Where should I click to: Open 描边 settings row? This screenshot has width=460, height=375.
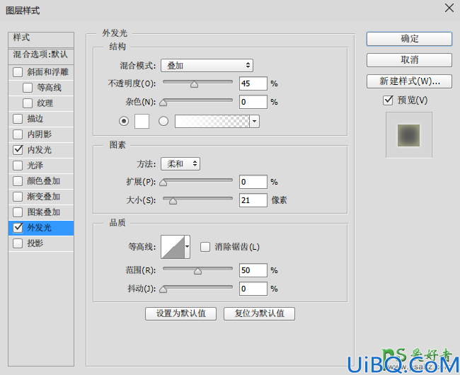[41, 119]
